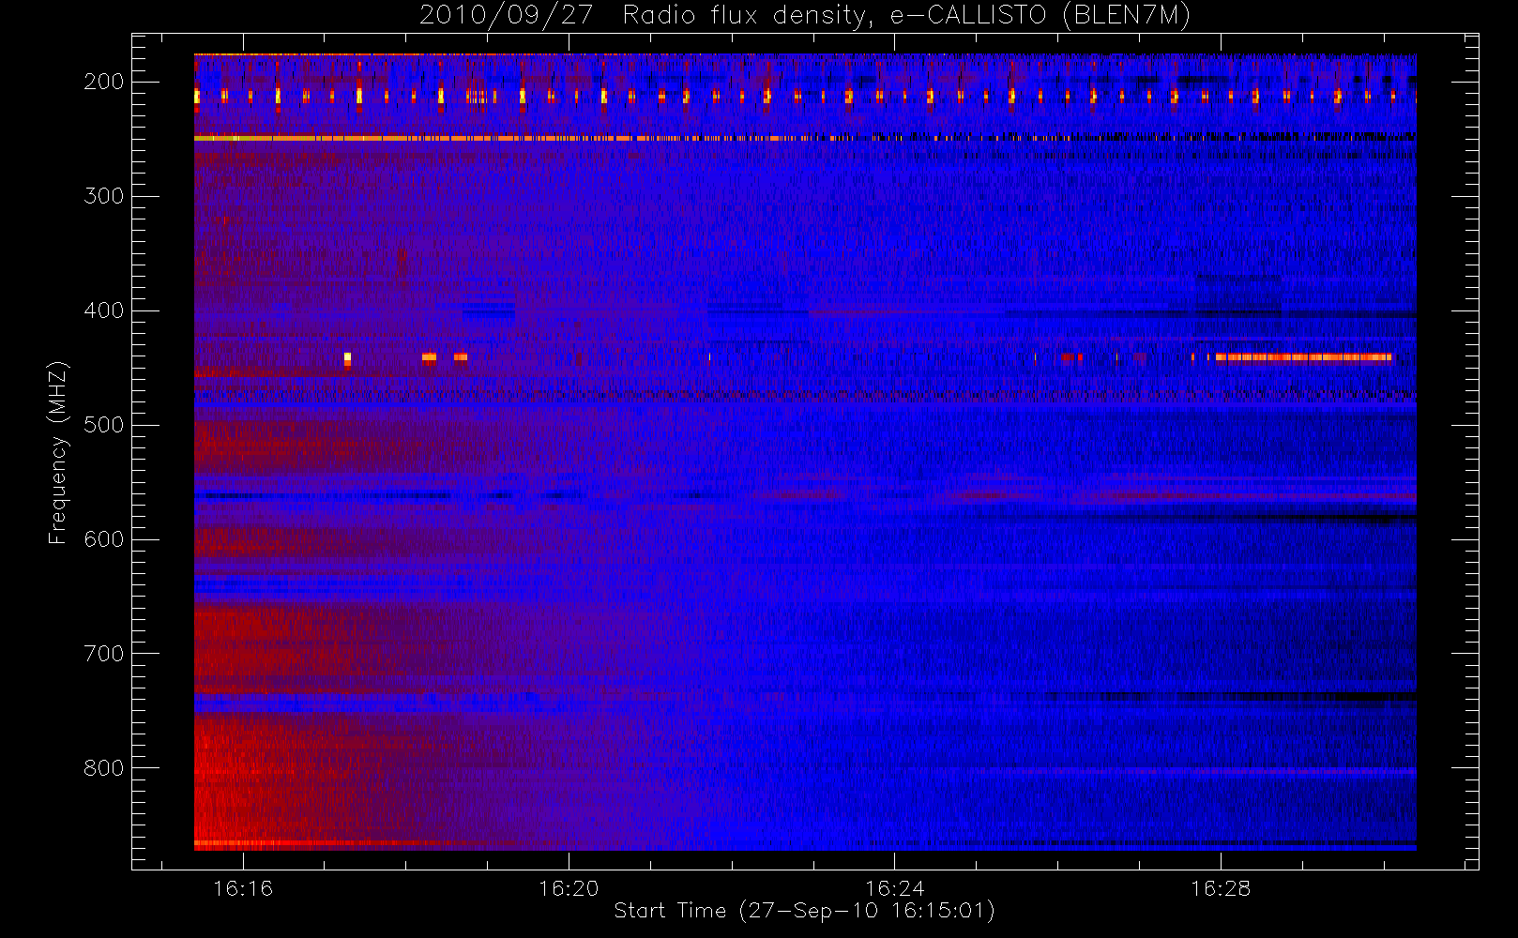The width and height of the screenshot is (1518, 938).
Task: Click the 500 frequency tick label
Action: 104,425
